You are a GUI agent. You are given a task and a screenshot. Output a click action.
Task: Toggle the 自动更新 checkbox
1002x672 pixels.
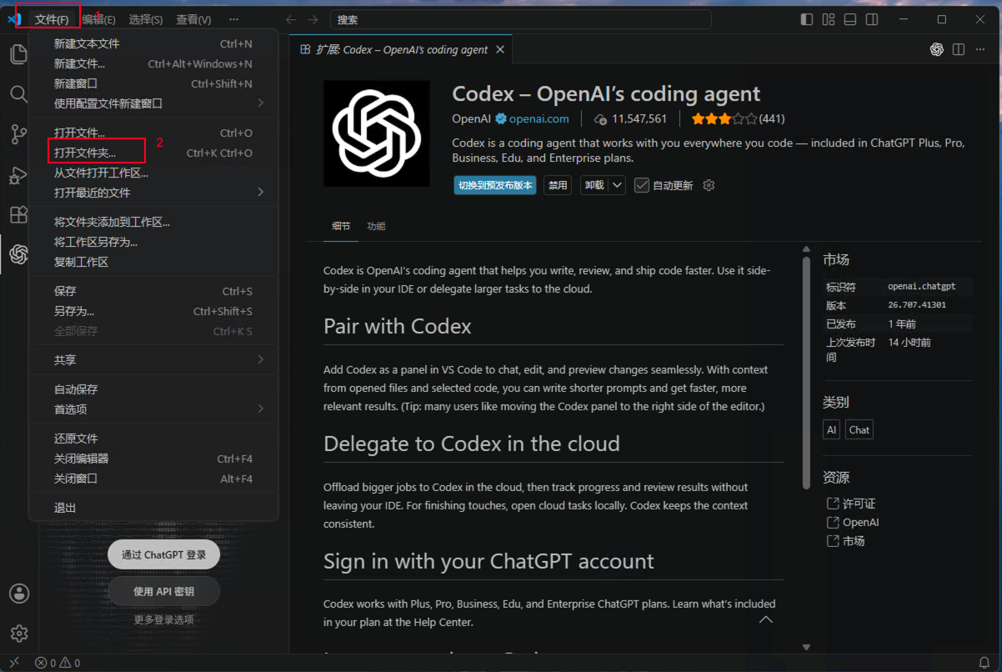point(641,185)
